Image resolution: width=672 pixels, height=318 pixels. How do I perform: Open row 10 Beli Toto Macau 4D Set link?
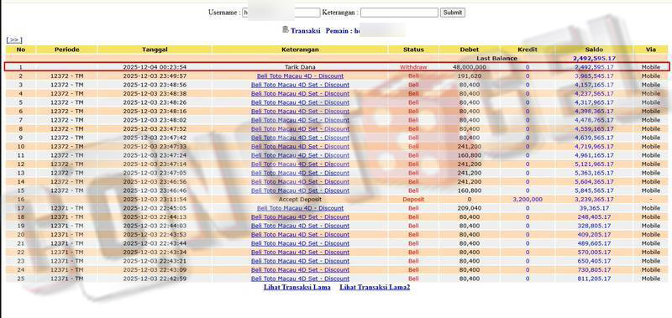click(300, 146)
